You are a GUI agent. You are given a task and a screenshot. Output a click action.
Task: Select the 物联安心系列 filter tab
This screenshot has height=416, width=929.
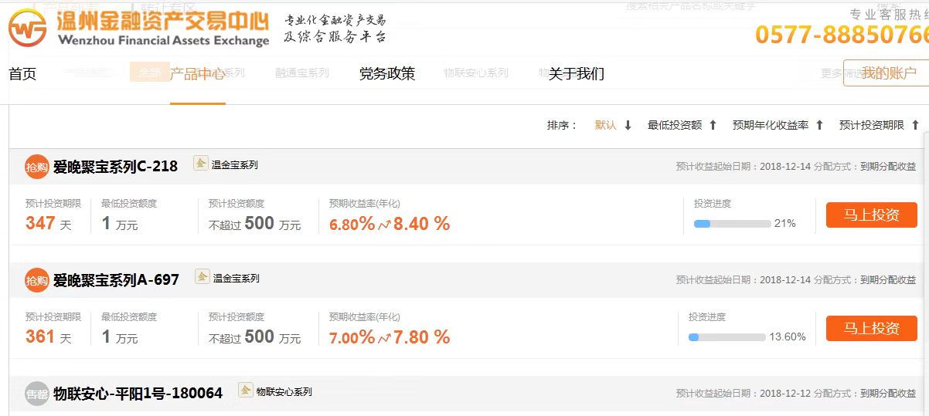[x=476, y=73]
